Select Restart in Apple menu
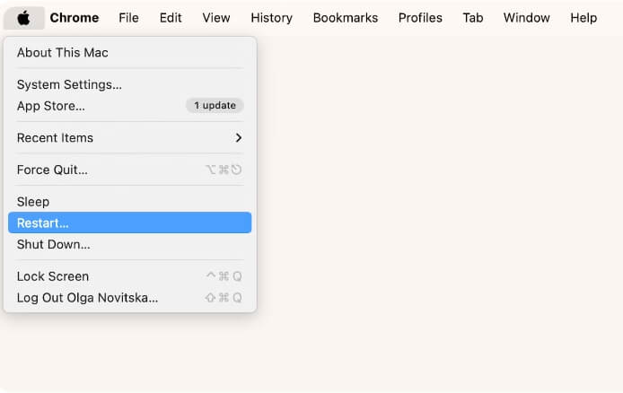The width and height of the screenshot is (623, 393). tap(129, 223)
